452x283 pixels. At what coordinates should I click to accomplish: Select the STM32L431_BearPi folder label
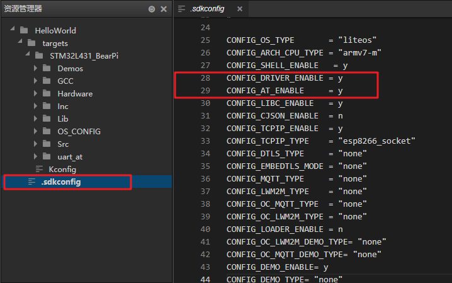[84, 56]
